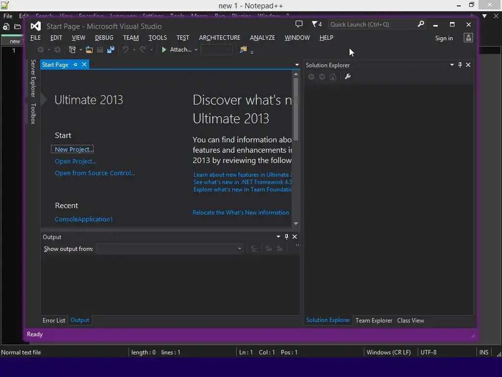502x377 pixels.
Task: Open the Attach target dropdown arrow
Action: click(196, 50)
